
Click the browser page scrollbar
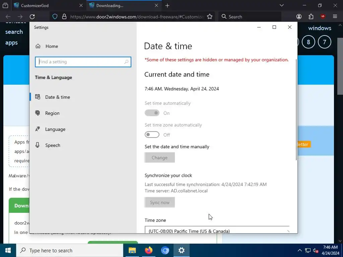point(340,66)
